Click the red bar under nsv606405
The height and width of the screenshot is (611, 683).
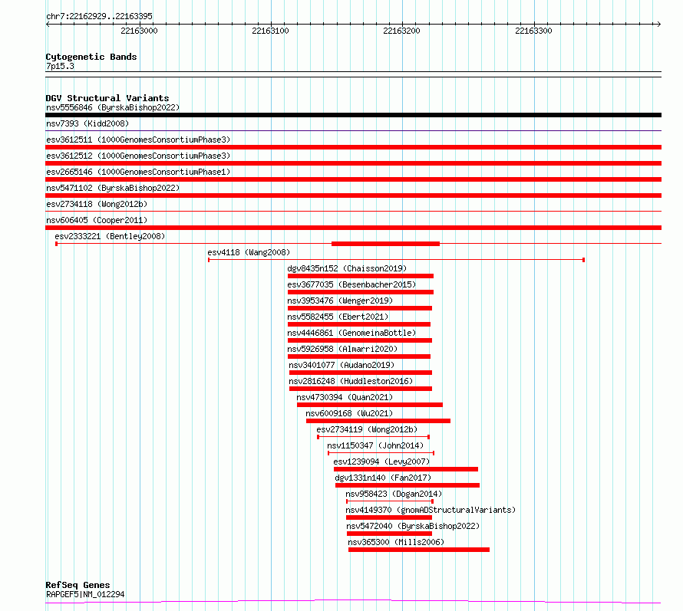click(x=353, y=228)
